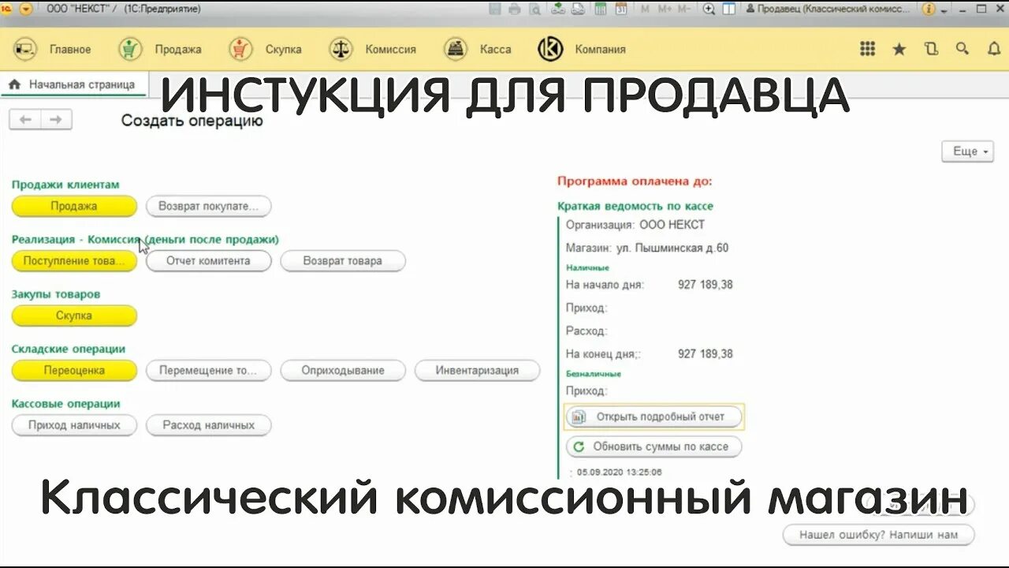
Task: Expand the arrow next to the info icon
Action: pos(944,10)
